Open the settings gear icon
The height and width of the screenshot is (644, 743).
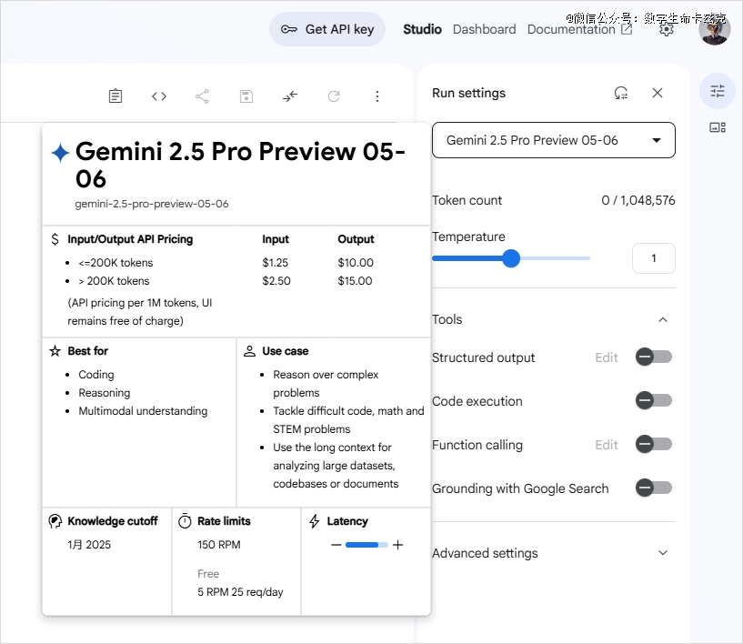tap(667, 29)
